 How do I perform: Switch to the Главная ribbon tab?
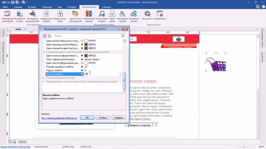tap(18, 7)
